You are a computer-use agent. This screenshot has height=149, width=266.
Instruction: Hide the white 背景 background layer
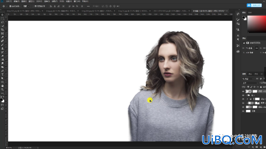point(243,111)
